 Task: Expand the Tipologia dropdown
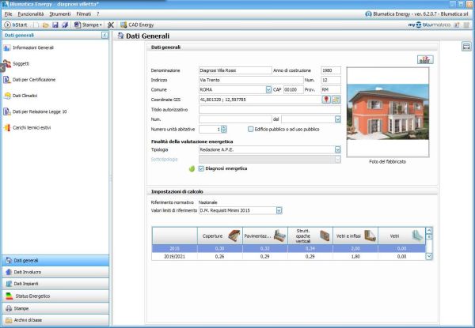click(x=338, y=149)
